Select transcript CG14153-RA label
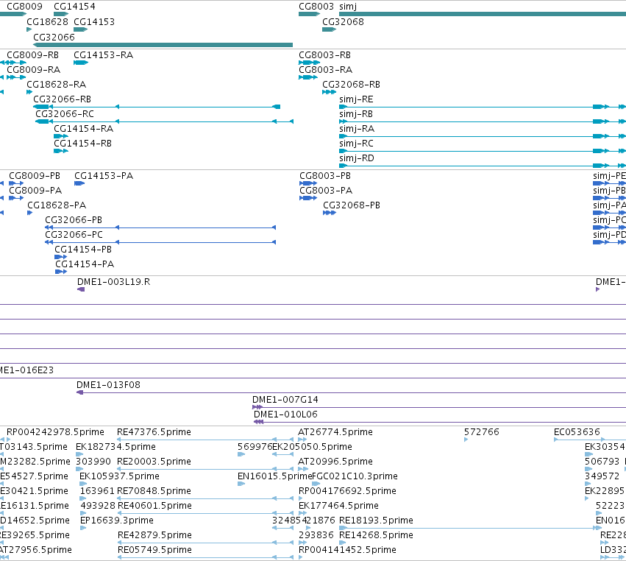This screenshot has width=626, height=561. pyautogui.click(x=104, y=55)
